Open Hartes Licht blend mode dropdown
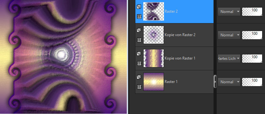This screenshot has width=265, height=114. [x=229, y=59]
